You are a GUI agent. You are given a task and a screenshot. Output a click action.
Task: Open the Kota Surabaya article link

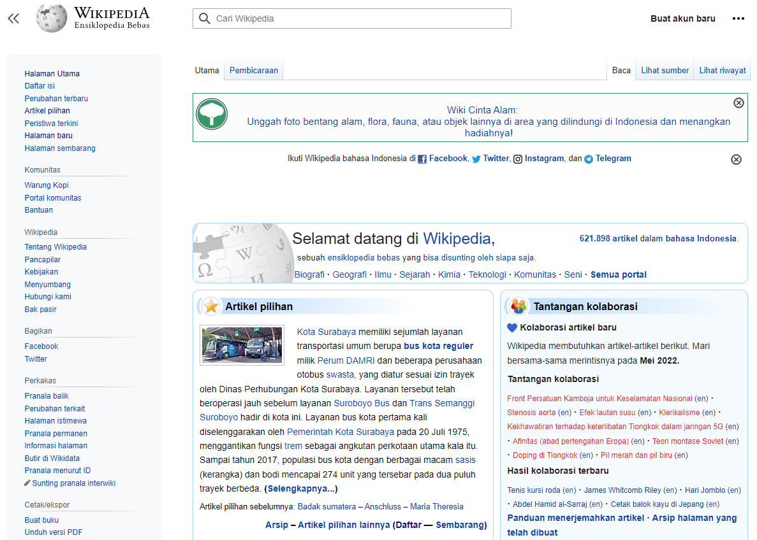click(x=327, y=332)
